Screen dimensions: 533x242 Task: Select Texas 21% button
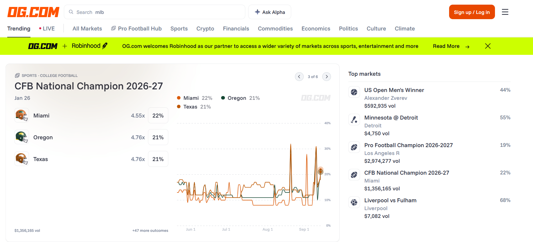[158, 159]
